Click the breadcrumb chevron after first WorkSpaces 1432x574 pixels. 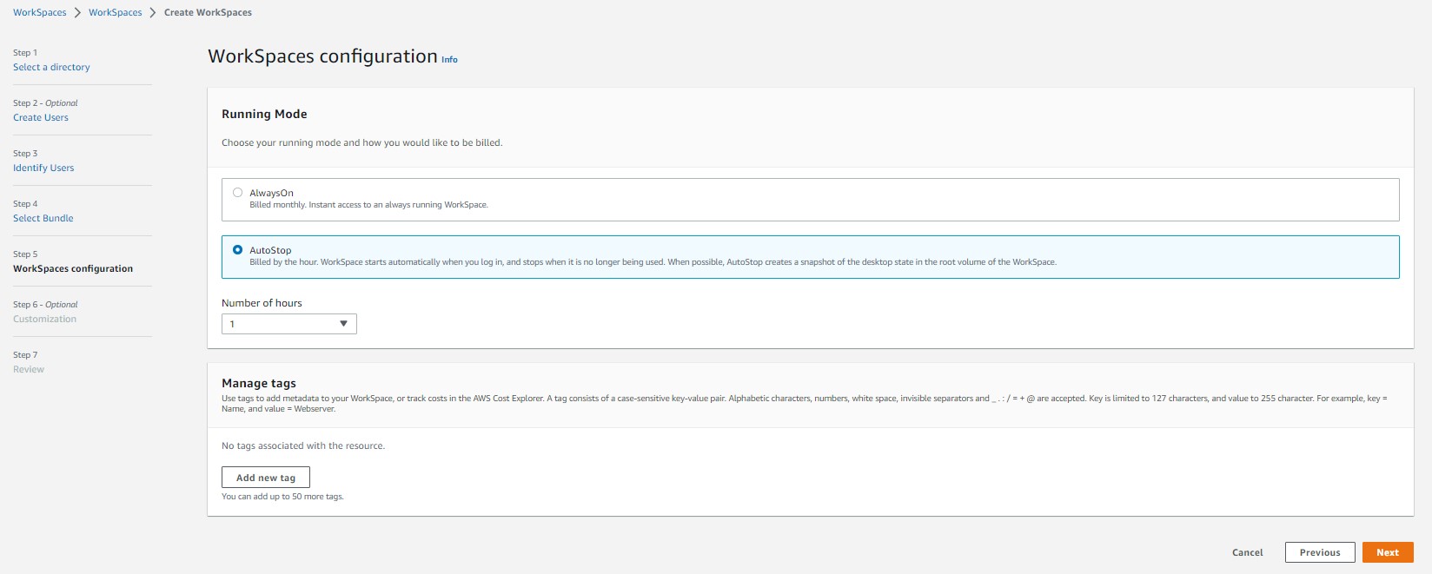77,12
